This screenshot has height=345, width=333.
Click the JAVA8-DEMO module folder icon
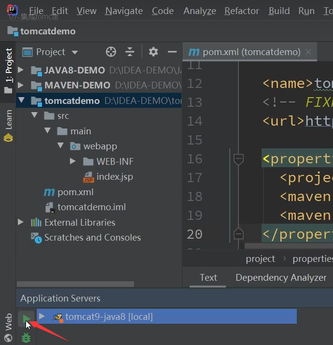coord(36,71)
